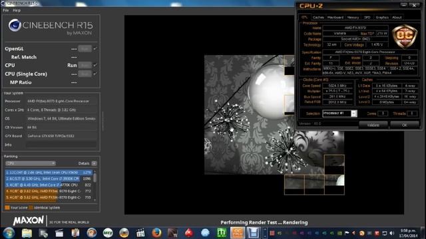426x239 pixels.
Task: Toggle the OpenGL test checkmark
Action: coord(95,48)
